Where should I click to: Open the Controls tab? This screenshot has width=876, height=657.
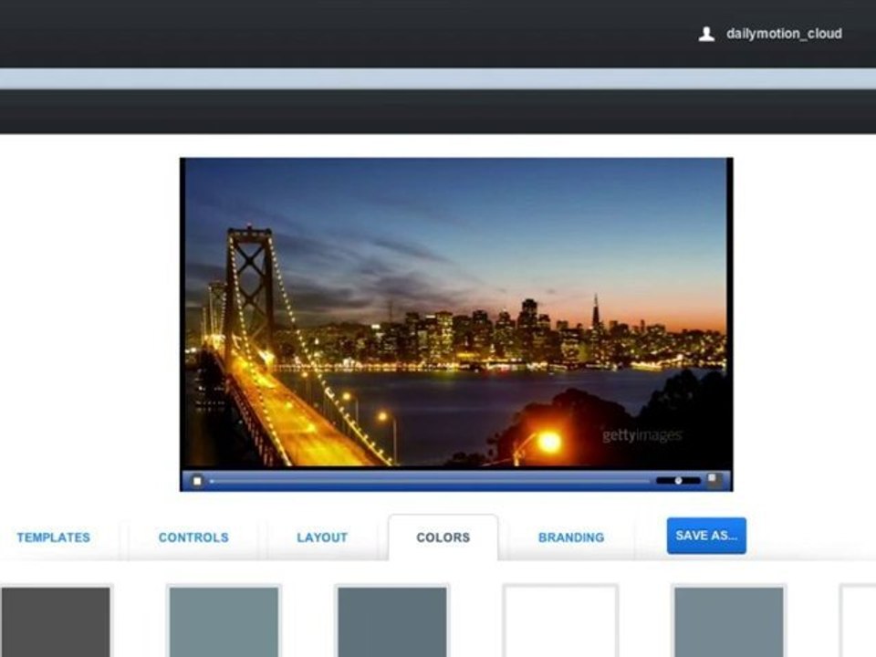pyautogui.click(x=193, y=537)
